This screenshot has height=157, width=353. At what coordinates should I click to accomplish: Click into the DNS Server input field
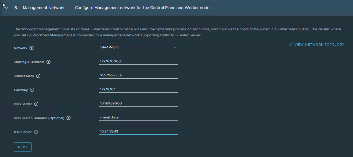[138, 103]
